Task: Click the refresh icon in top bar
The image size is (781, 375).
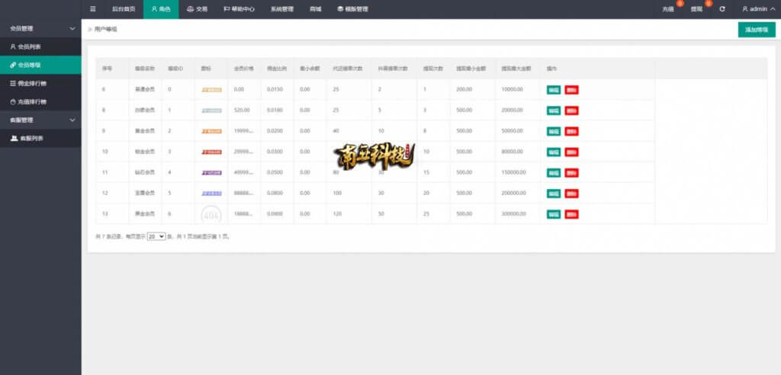Action: tap(722, 9)
